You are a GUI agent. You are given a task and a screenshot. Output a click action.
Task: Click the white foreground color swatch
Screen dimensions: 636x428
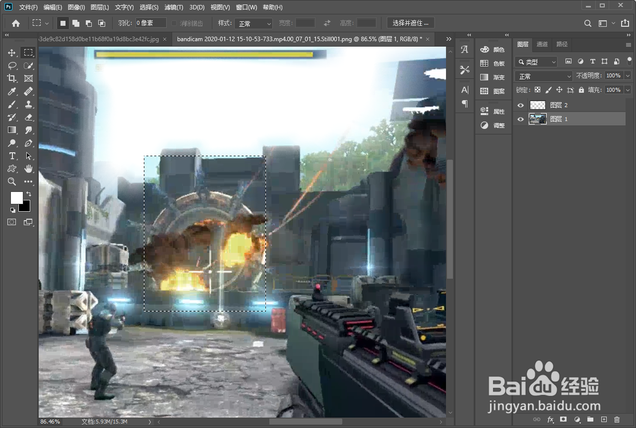tap(16, 197)
